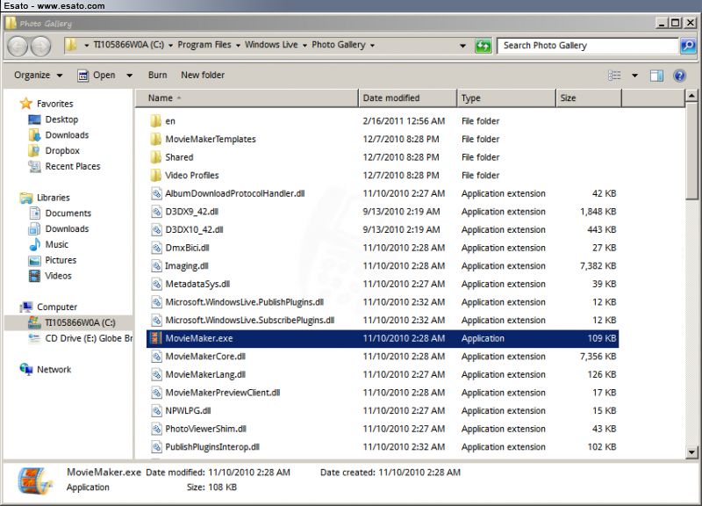The image size is (702, 506).
Task: Click the Favorites star icon
Action: coord(26,104)
